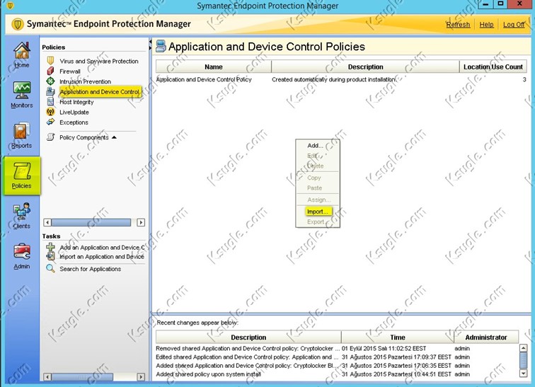Select the Added shared Cryptolocker policy change row
This screenshot has height=387, width=535.
tap(337, 366)
